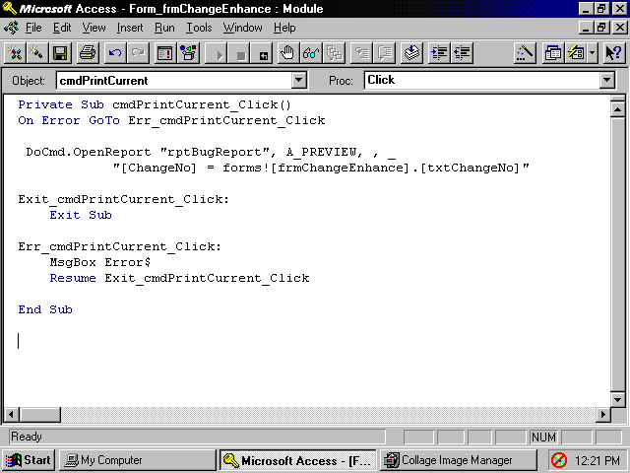Click the Resume Exit_cmdPrintCurrent_Click line

[x=179, y=278]
